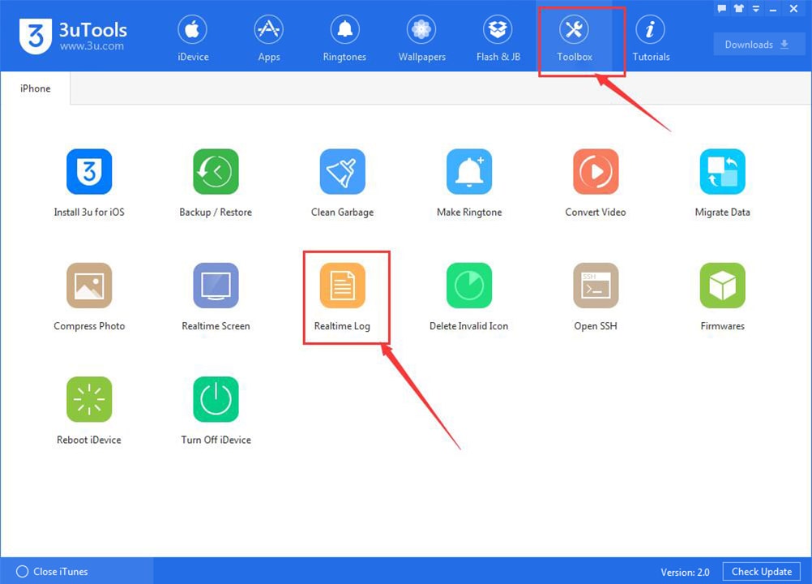The height and width of the screenshot is (584, 812).
Task: Go to the Tutorials section
Action: coord(651,37)
